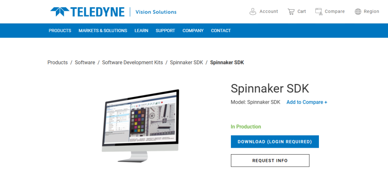Click the Spinnaker SDK product heading
388x175 pixels.
point(270,89)
